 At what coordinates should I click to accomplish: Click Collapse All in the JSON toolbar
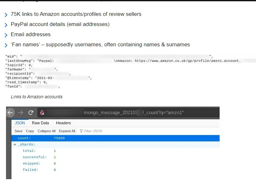[47, 131]
